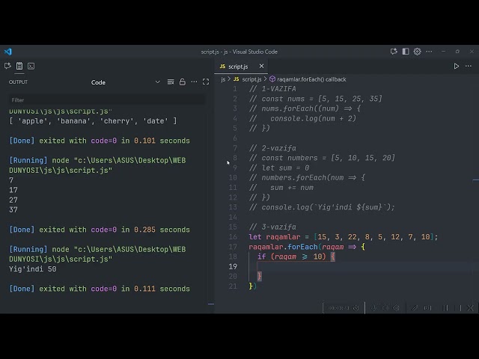Click '[Done]' line with 0.111 seconds

[x=100, y=289]
